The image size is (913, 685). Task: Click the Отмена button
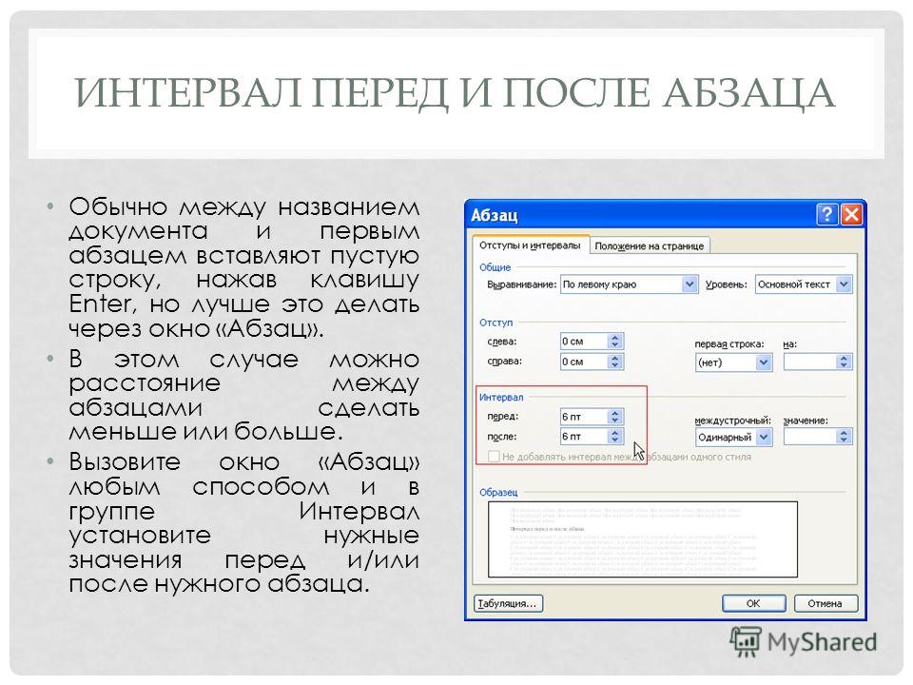826,603
